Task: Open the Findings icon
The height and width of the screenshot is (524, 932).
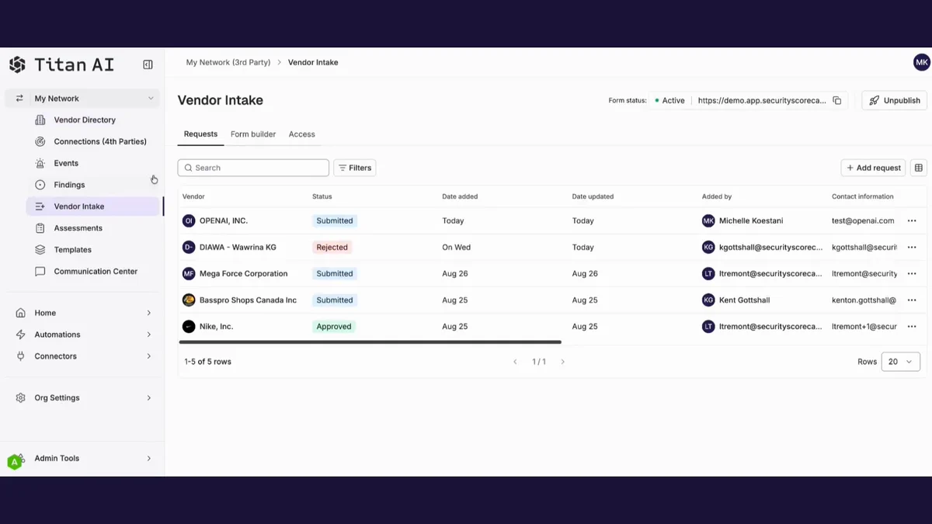Action: click(x=40, y=185)
